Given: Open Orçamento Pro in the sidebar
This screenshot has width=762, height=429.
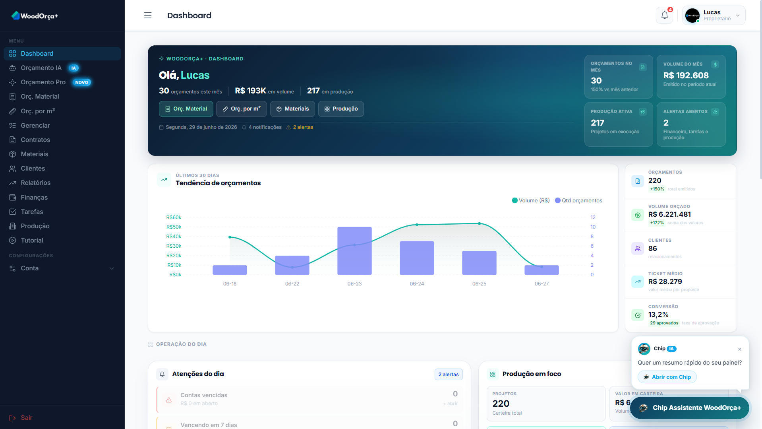Looking at the screenshot, I should pos(62,82).
